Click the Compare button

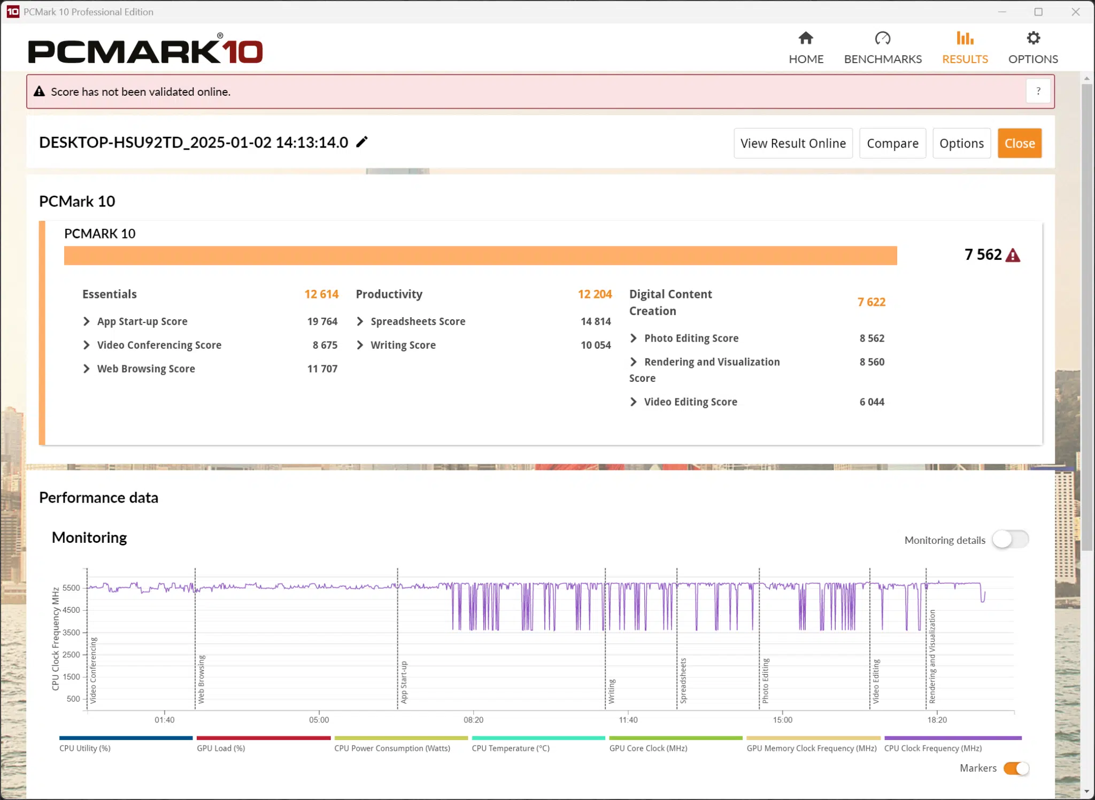[892, 143]
